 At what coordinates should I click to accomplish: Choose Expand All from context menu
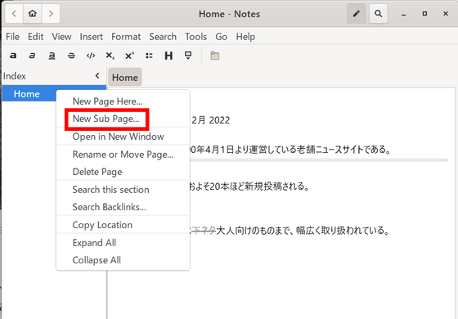pos(123,243)
